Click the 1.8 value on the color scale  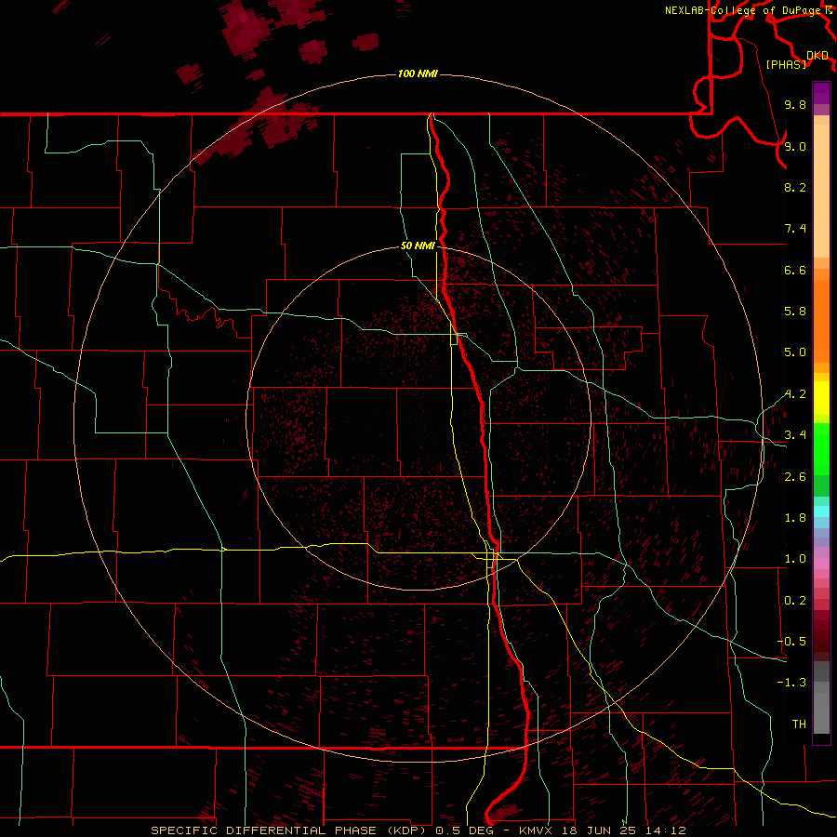pyautogui.click(x=795, y=518)
